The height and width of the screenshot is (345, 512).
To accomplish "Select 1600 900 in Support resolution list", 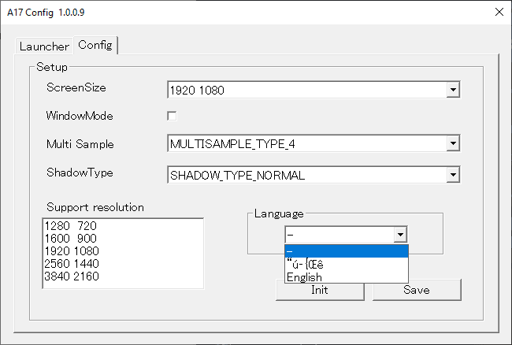I will 71,239.
